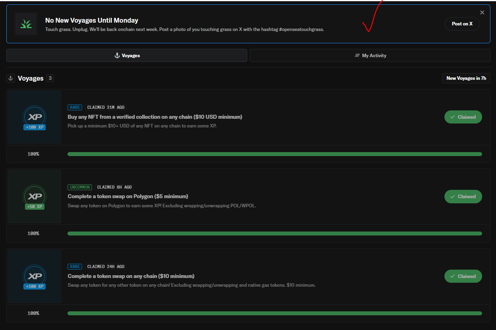
Task: Click the XP thumbnail for the Polygon swap voyage
Action: point(35,197)
